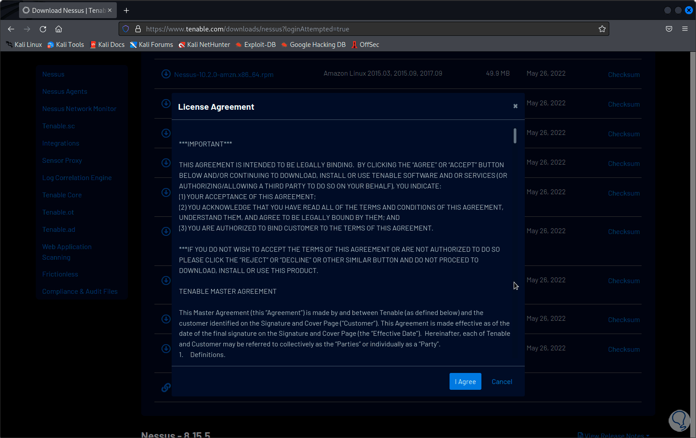
Task: Select Nessus Network Monitor in the sidebar
Action: point(79,109)
